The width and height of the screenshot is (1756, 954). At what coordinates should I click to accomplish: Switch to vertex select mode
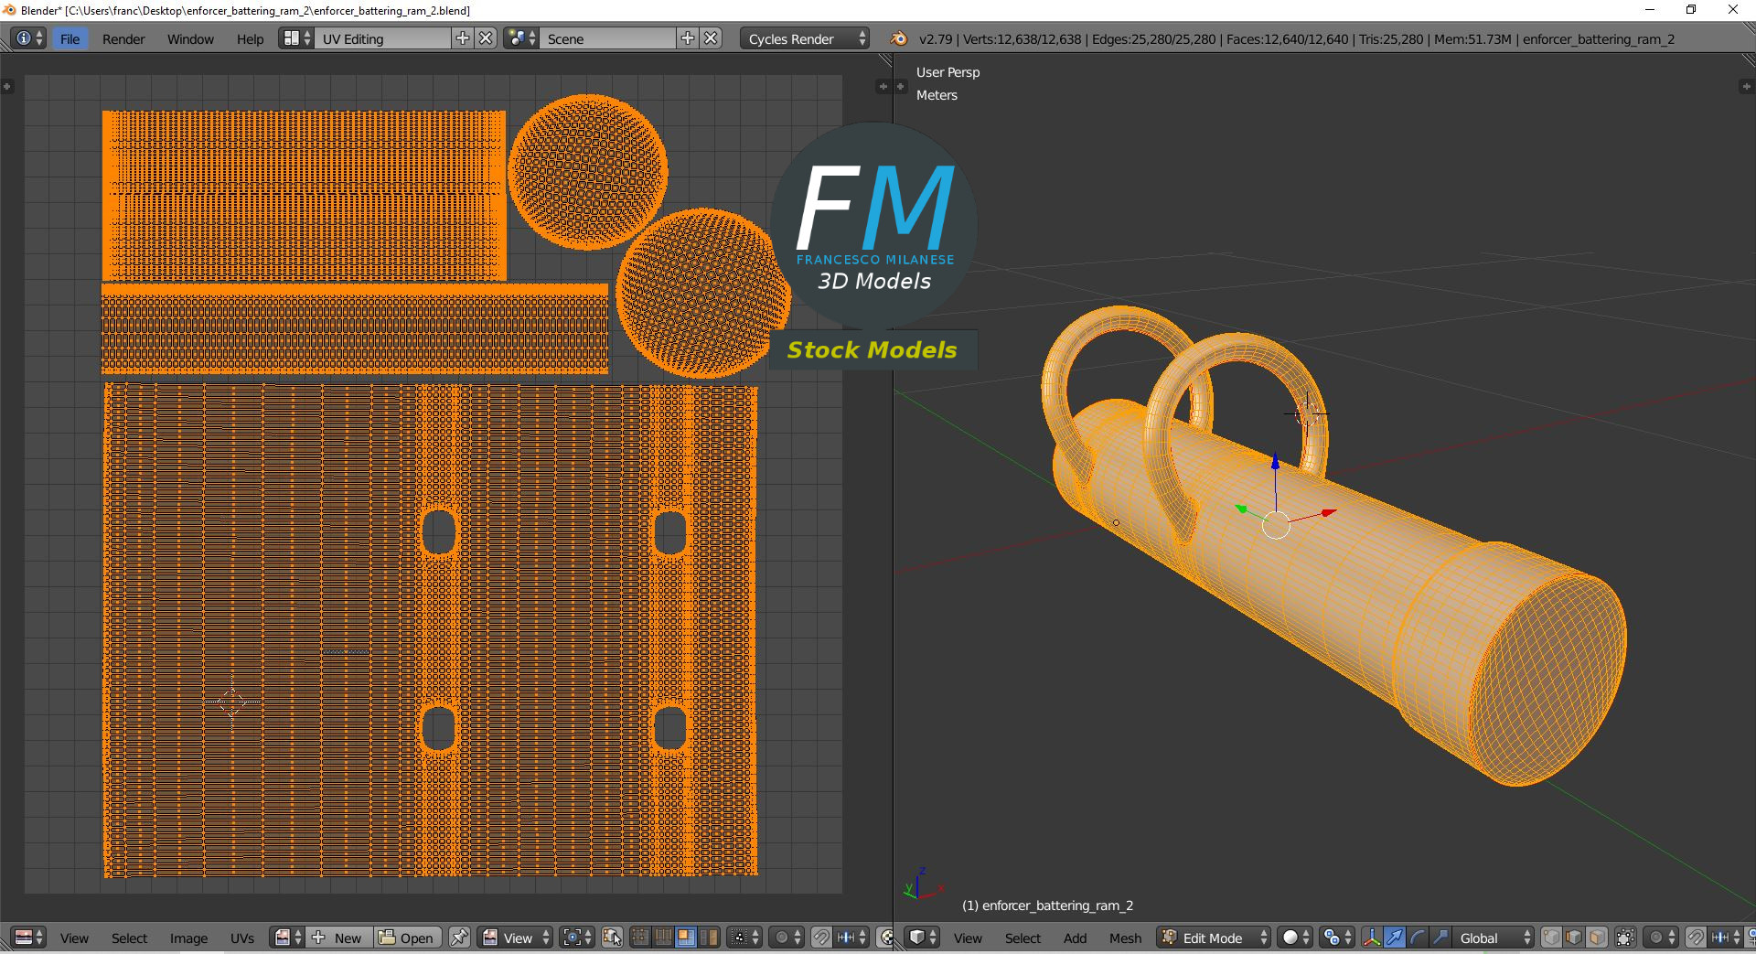[1551, 938]
